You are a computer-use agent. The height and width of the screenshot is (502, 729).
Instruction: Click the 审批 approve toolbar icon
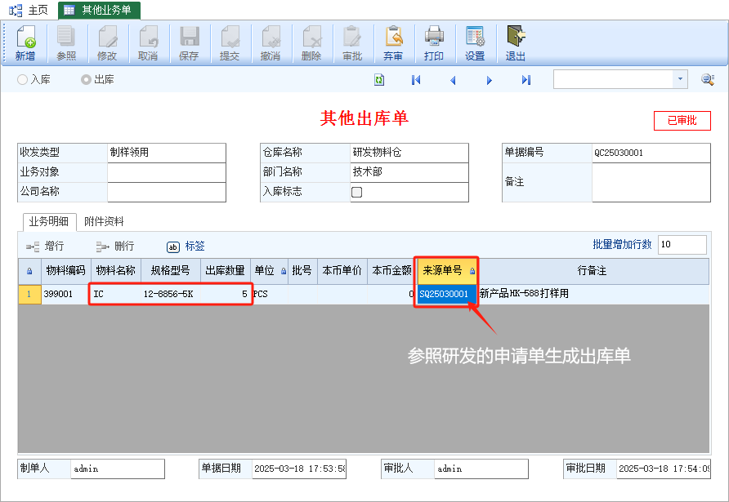(x=352, y=42)
